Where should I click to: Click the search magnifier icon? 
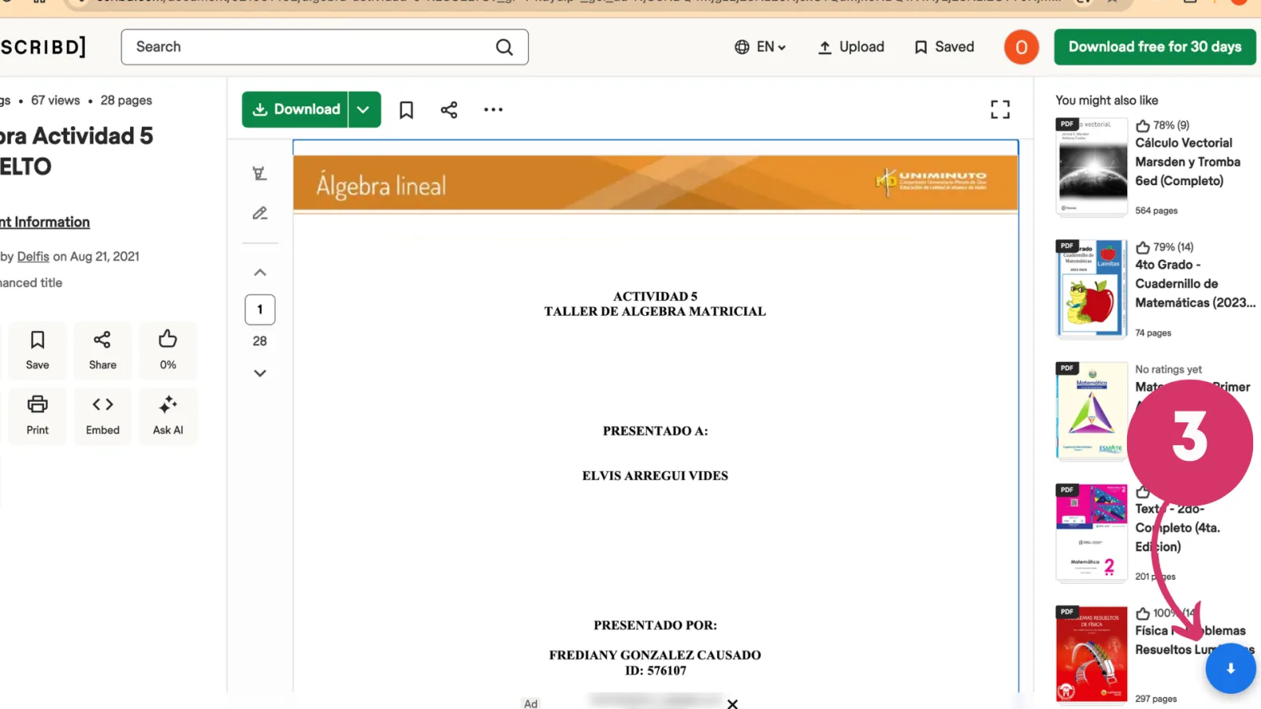coord(504,47)
